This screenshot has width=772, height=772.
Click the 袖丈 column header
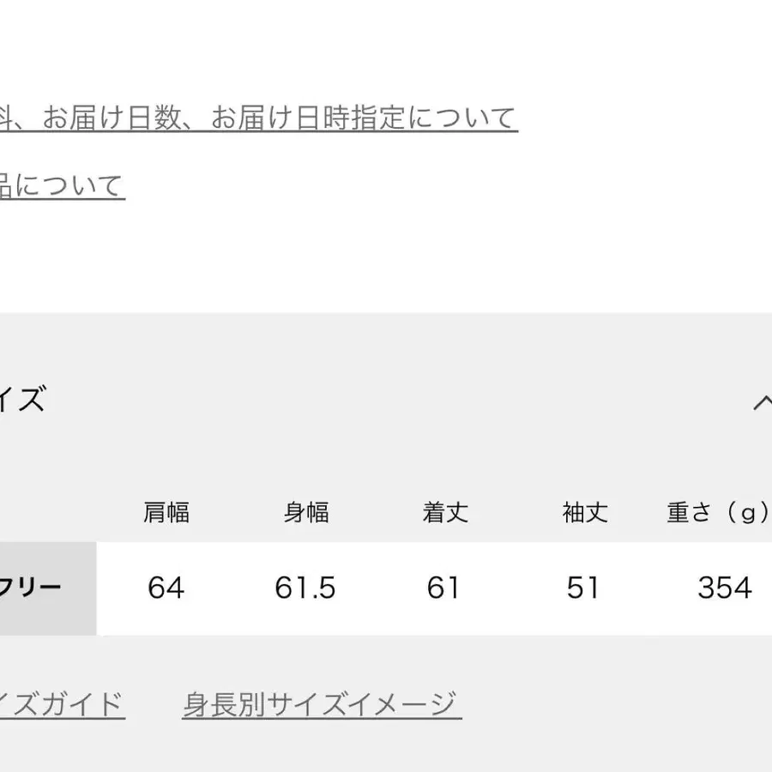(584, 513)
